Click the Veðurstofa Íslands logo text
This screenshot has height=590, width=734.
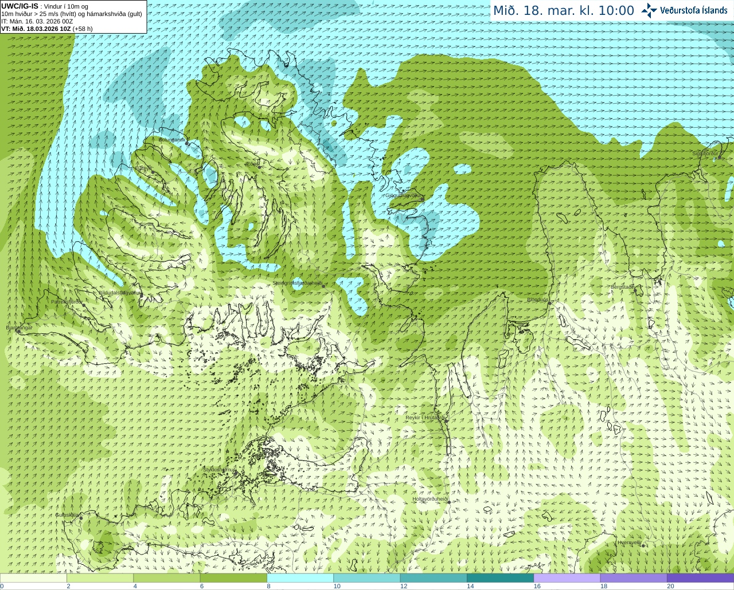(694, 10)
